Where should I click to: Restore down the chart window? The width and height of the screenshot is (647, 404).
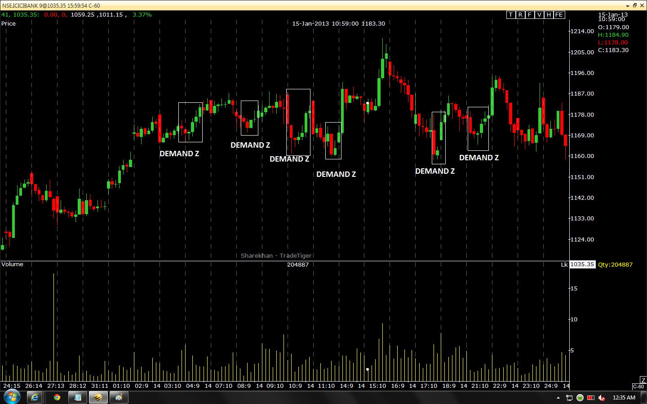click(635, 5)
